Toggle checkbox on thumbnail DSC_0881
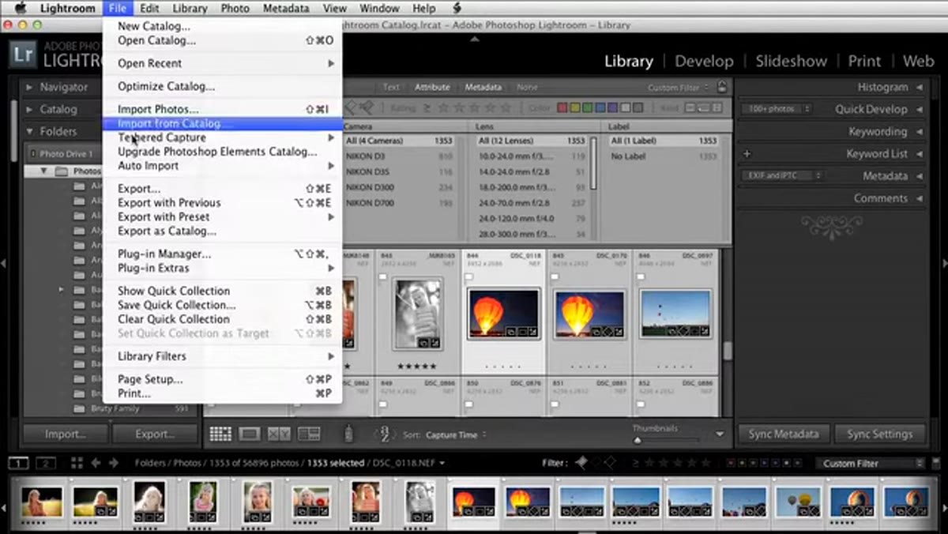The width and height of the screenshot is (948, 534). [554, 404]
